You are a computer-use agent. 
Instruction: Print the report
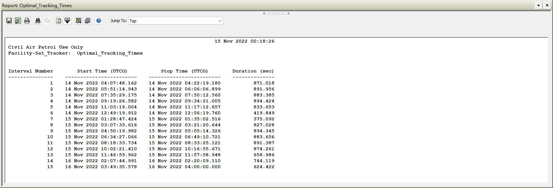click(27, 21)
